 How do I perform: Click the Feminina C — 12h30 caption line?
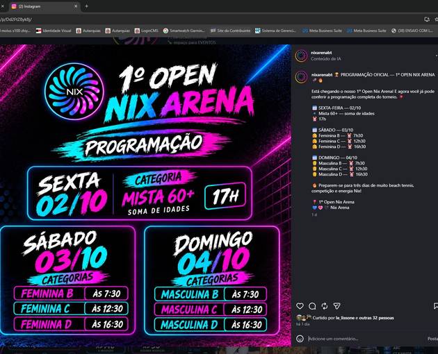pyautogui.click(x=339, y=141)
